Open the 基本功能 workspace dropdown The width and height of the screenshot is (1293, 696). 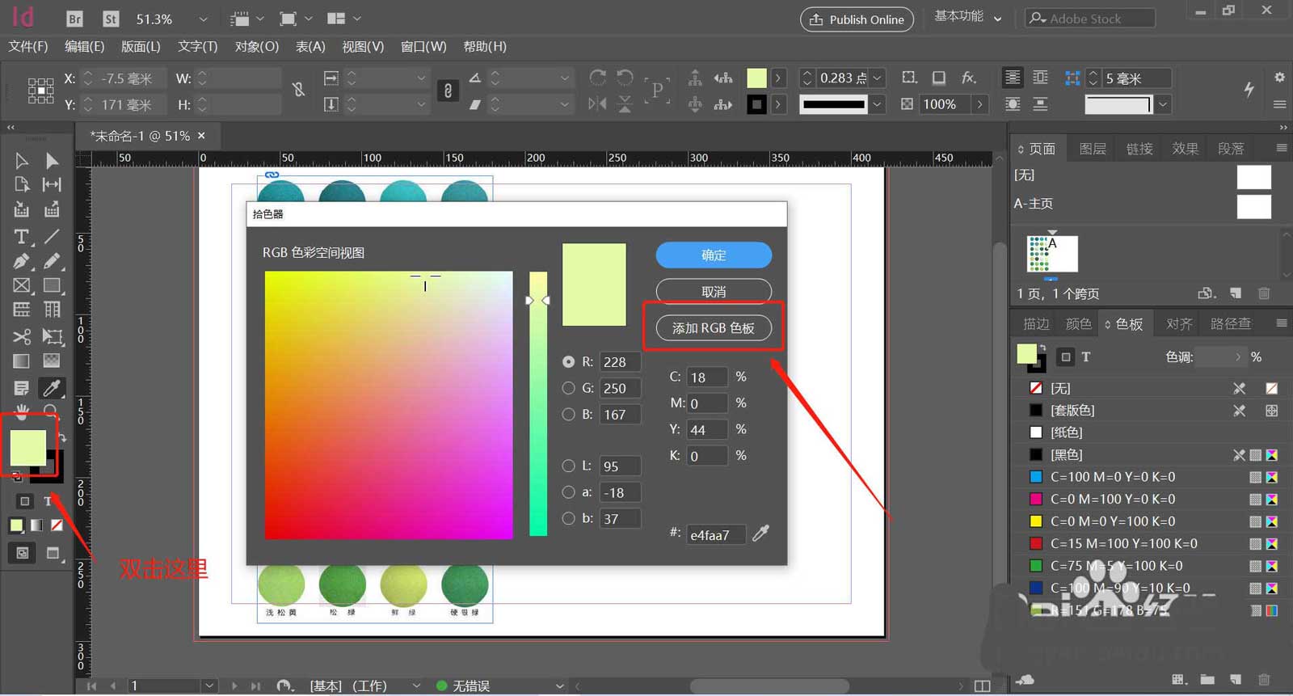(968, 18)
